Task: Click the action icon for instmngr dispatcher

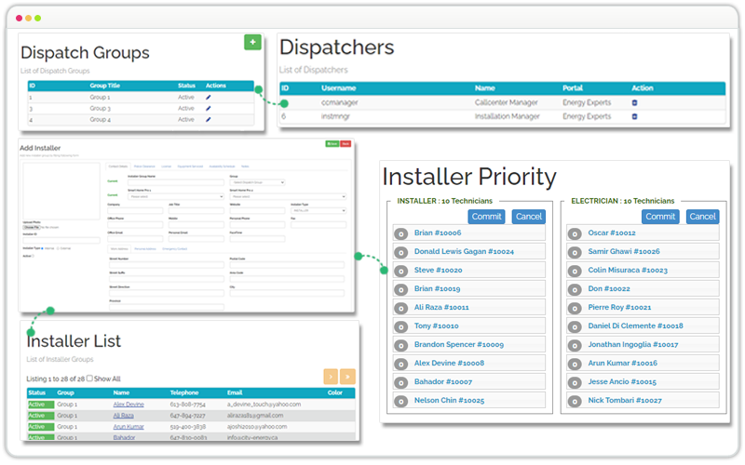Action: [635, 117]
